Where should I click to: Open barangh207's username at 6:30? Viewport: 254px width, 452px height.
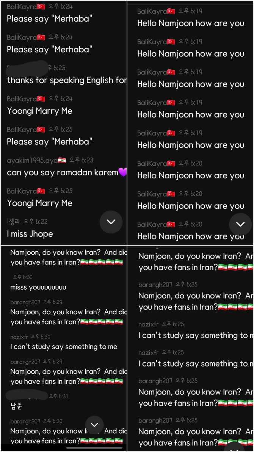click(25, 421)
